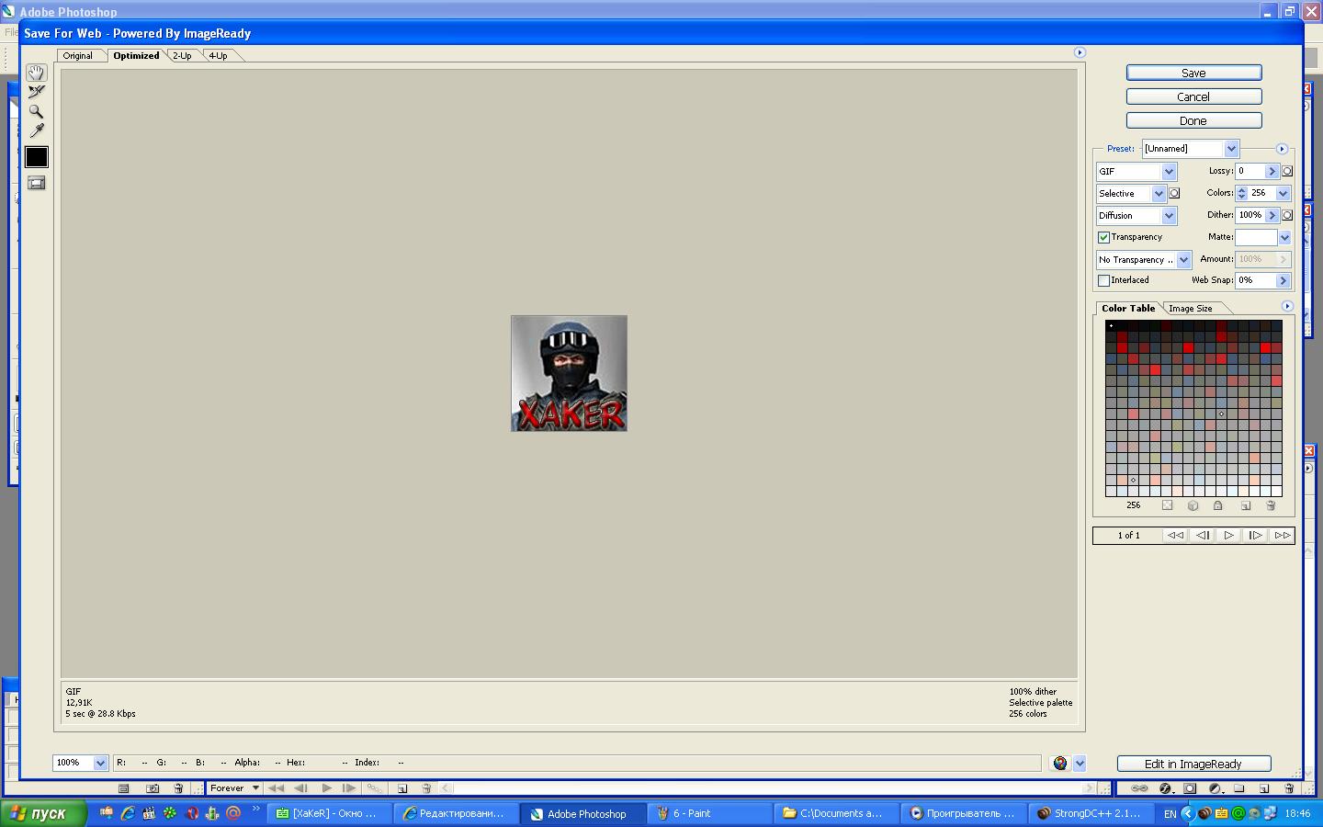Image resolution: width=1323 pixels, height=827 pixels.
Task: Click Internet Explorer quick launch icon
Action: click(x=128, y=813)
